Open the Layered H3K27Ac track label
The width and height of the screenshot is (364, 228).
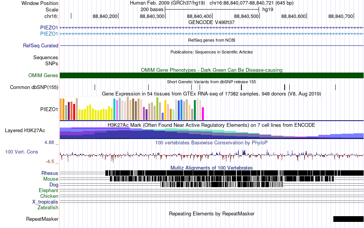click(25, 131)
